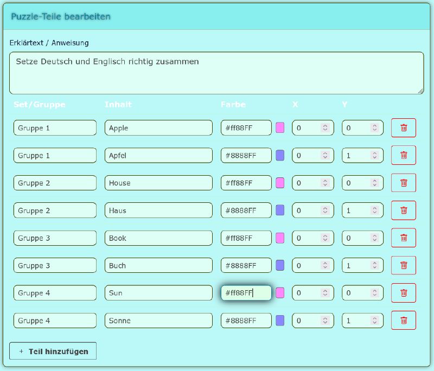Delete the Apple puzzle piece row

(404, 128)
